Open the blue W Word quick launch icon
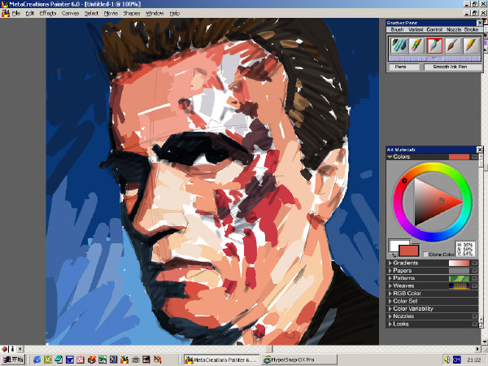The height and width of the screenshot is (366, 488). 69,359
